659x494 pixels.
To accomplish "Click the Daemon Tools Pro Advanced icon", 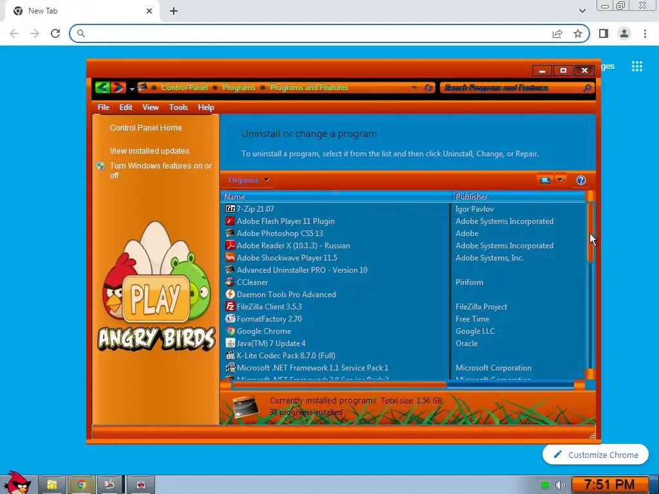I will click(x=230, y=294).
